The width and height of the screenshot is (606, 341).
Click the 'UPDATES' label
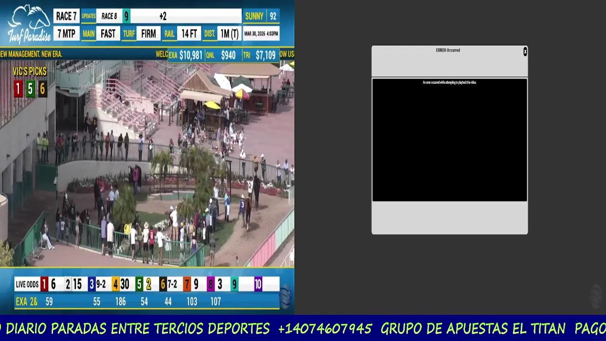[x=89, y=17]
